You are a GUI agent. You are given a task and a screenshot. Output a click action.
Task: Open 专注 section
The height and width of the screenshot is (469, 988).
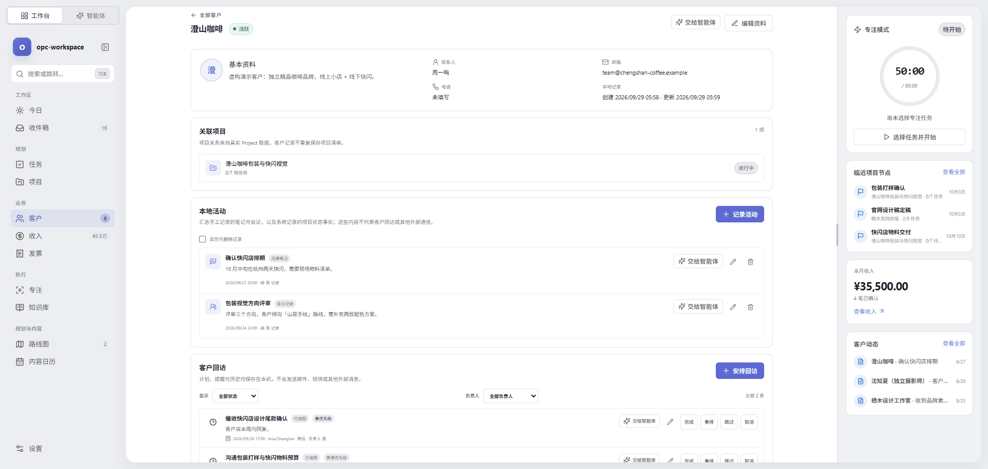(x=63, y=290)
